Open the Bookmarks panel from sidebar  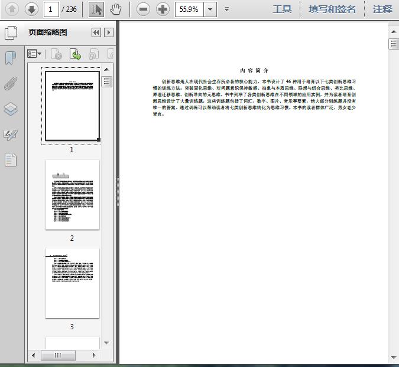click(x=11, y=58)
